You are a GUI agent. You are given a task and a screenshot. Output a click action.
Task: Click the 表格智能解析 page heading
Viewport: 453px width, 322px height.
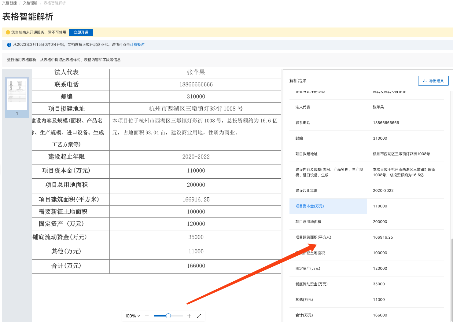tap(28, 16)
